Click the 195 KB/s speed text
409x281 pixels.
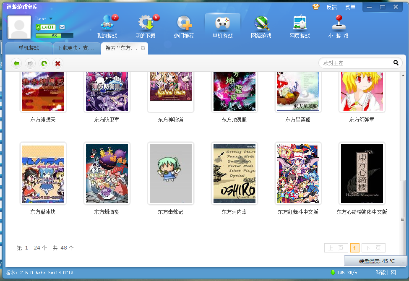[x=347, y=273]
